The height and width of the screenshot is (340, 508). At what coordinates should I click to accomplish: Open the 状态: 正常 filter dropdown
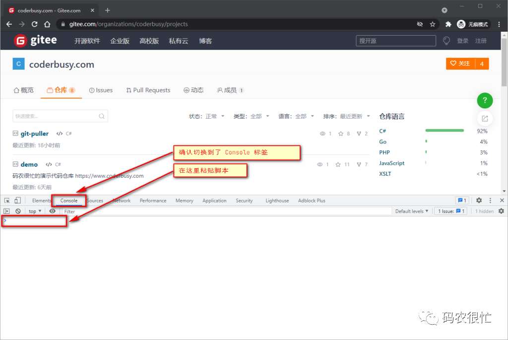coord(207,116)
